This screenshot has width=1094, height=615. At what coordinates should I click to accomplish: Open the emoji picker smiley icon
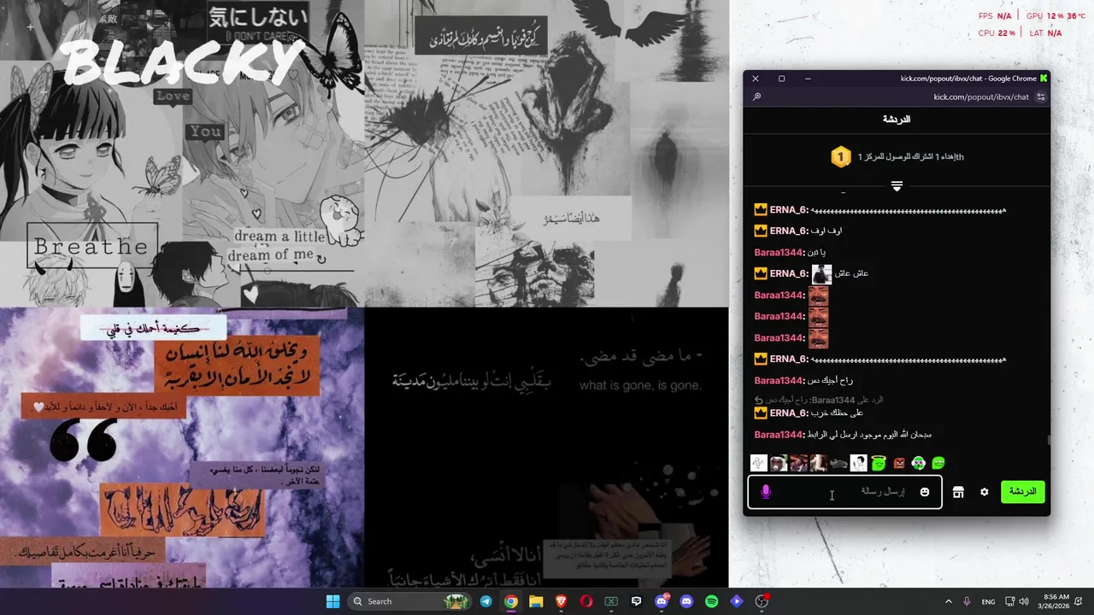click(925, 492)
